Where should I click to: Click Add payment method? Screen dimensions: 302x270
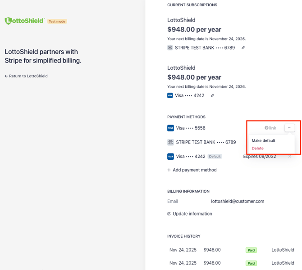[192, 170]
